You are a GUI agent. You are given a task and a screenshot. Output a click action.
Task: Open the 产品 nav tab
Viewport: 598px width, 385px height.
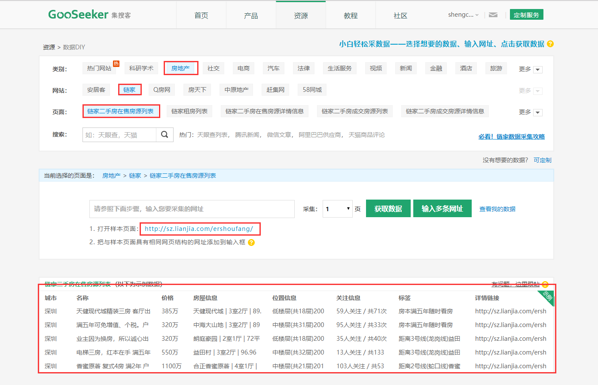[251, 15]
